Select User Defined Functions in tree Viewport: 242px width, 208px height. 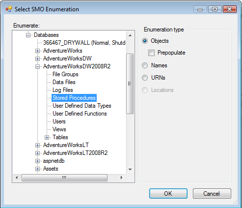(x=80, y=114)
